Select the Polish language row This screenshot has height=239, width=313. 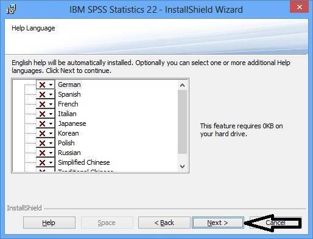pyautogui.click(x=66, y=143)
